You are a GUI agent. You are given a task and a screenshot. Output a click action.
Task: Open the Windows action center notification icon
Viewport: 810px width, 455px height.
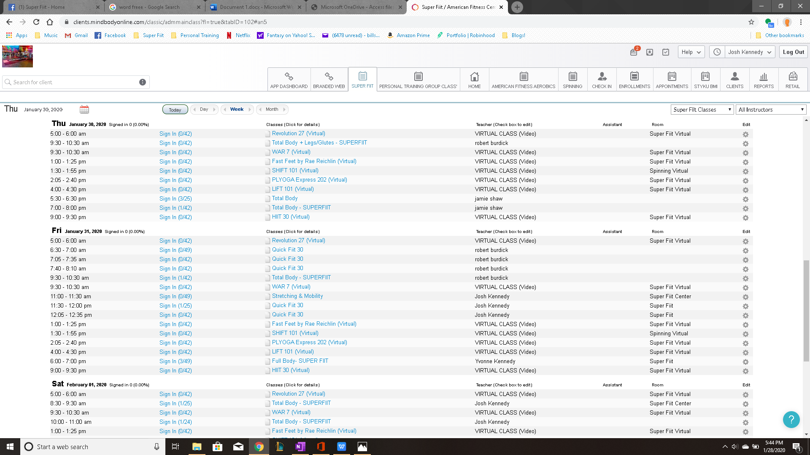[x=797, y=447]
